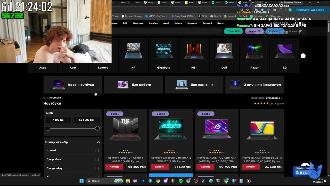330x186 pixels.
Task: Open the TikTok bookmark
Action: point(203,16)
